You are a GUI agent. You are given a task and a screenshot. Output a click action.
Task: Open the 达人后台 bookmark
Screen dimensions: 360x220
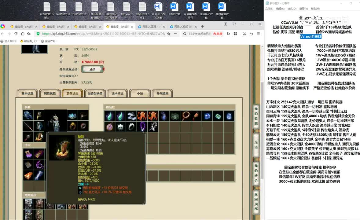click(9, 41)
